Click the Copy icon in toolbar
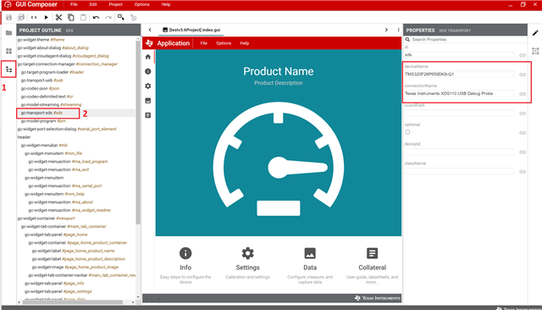Screen dimensions: 542x310 pos(71,17)
